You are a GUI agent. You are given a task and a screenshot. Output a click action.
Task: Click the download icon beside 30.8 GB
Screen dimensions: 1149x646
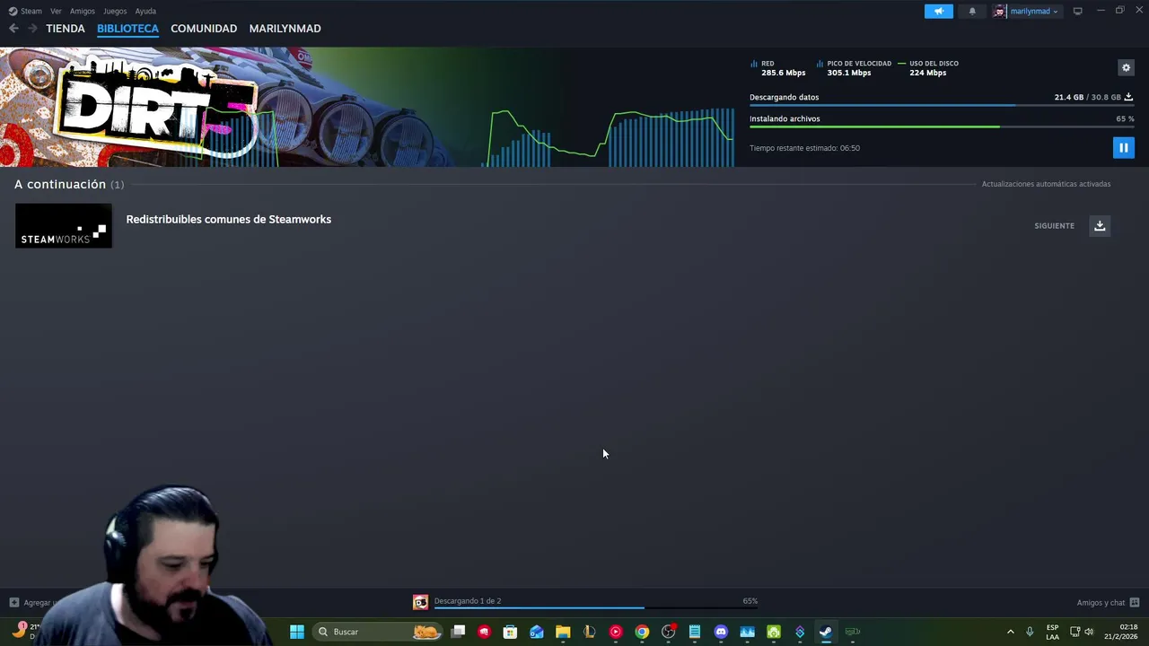click(x=1128, y=97)
